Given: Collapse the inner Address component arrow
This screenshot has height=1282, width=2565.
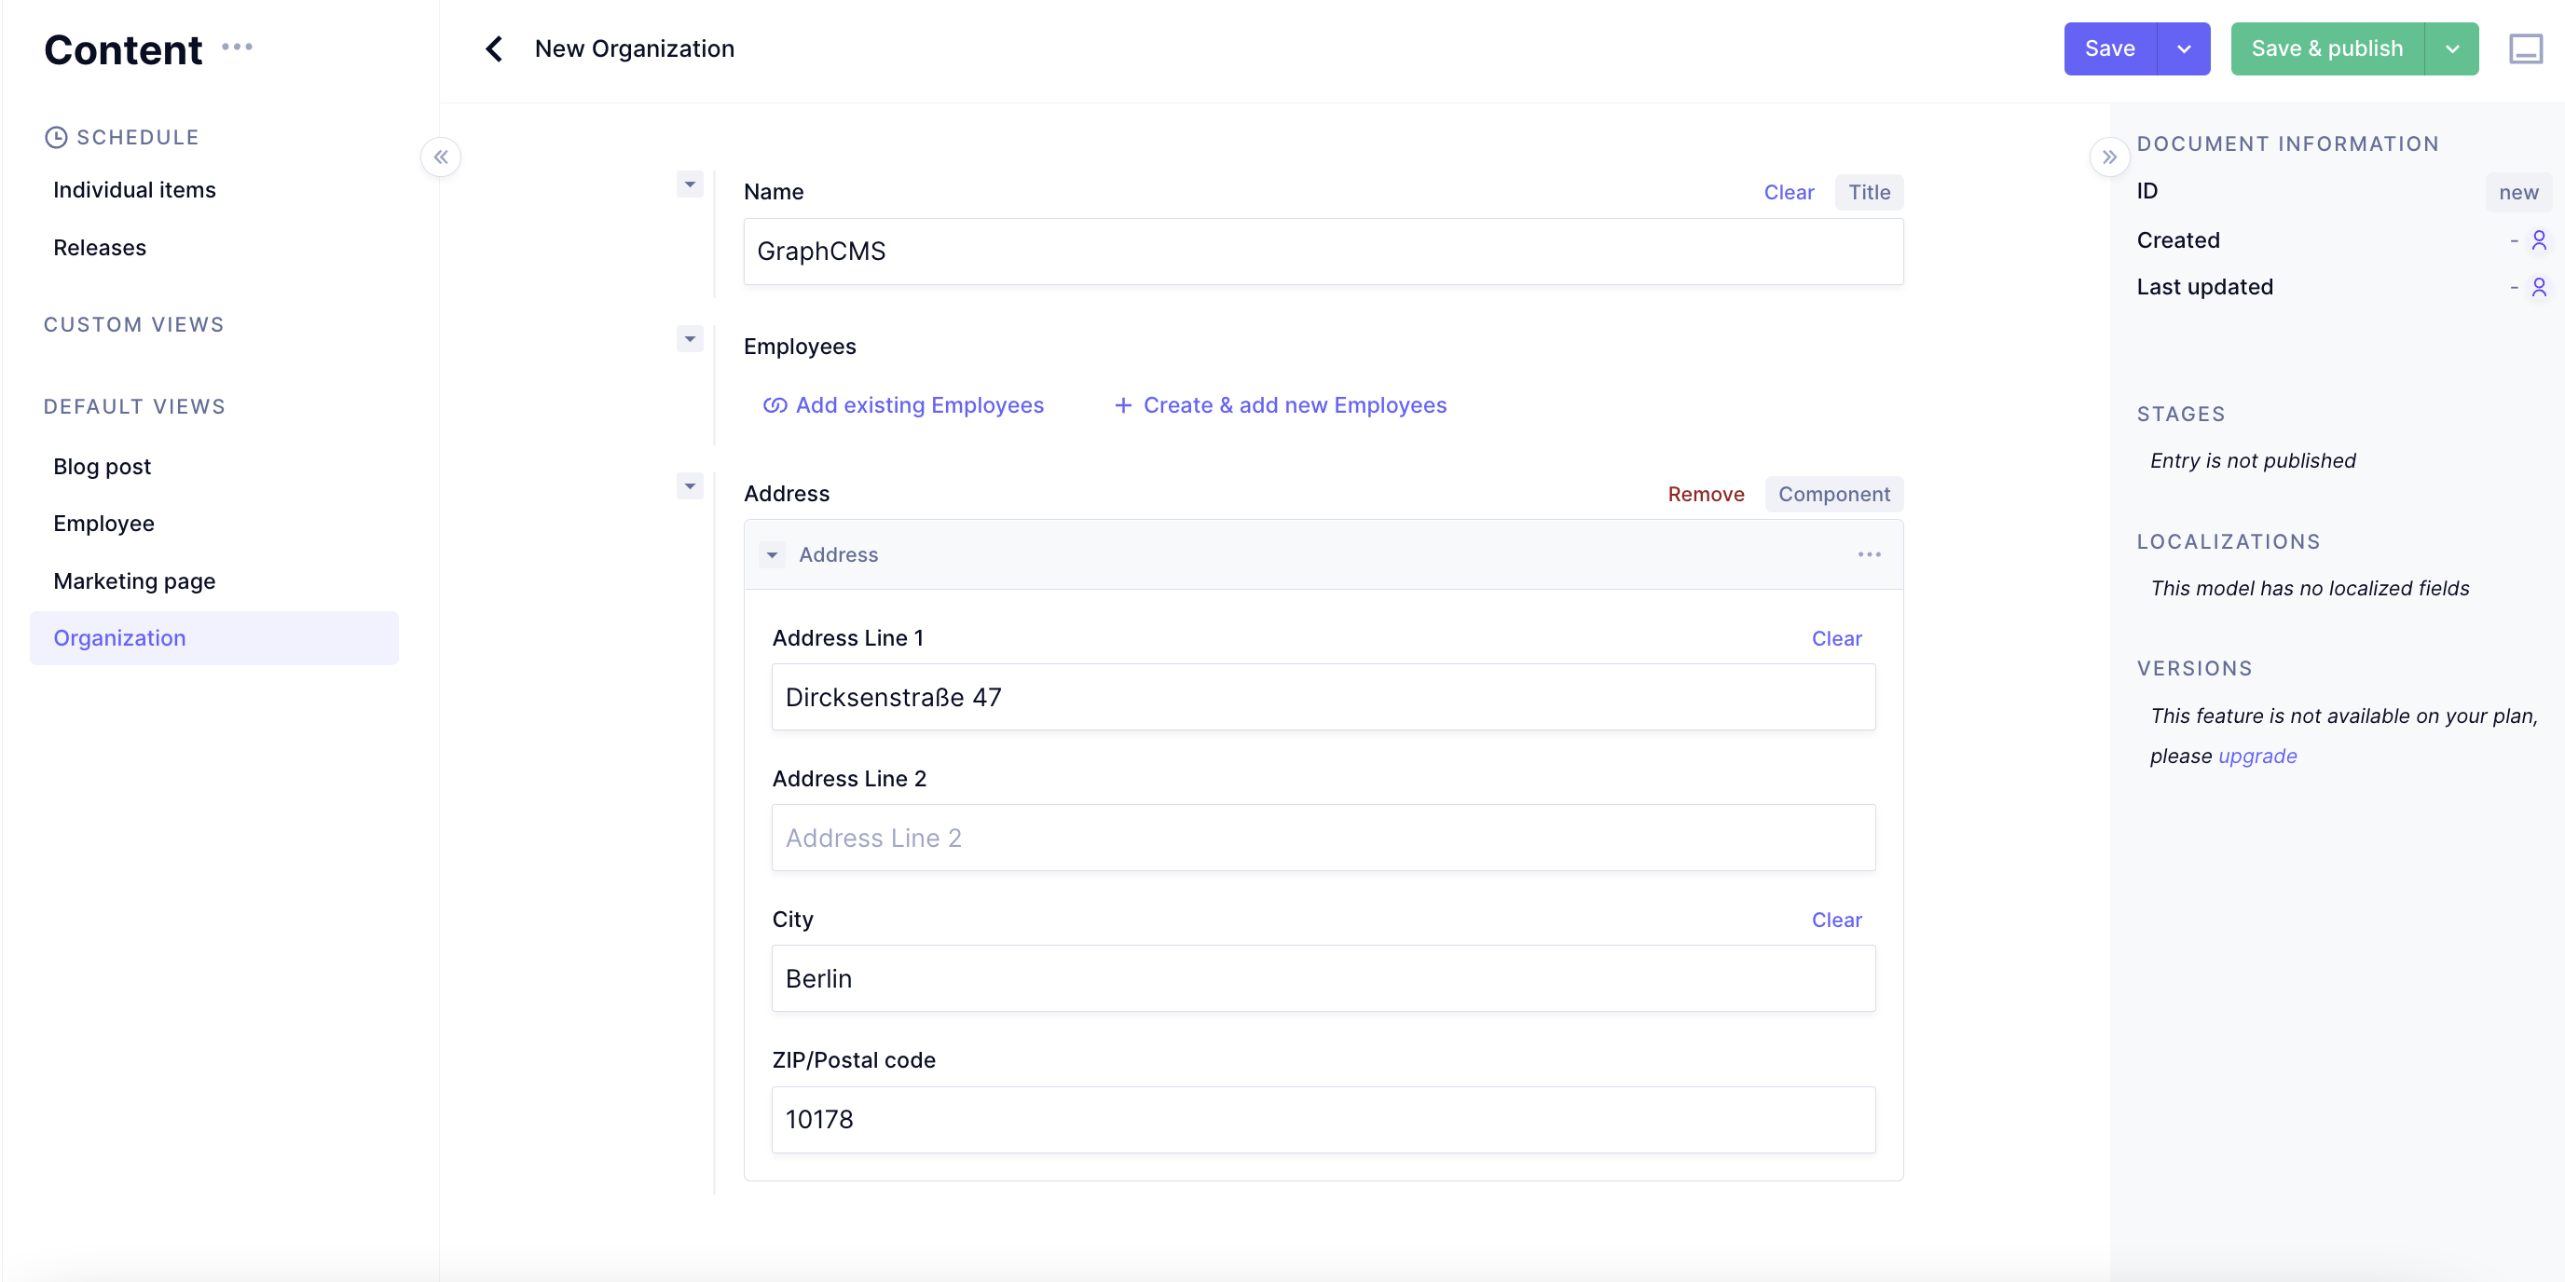Looking at the screenshot, I should pyautogui.click(x=772, y=554).
